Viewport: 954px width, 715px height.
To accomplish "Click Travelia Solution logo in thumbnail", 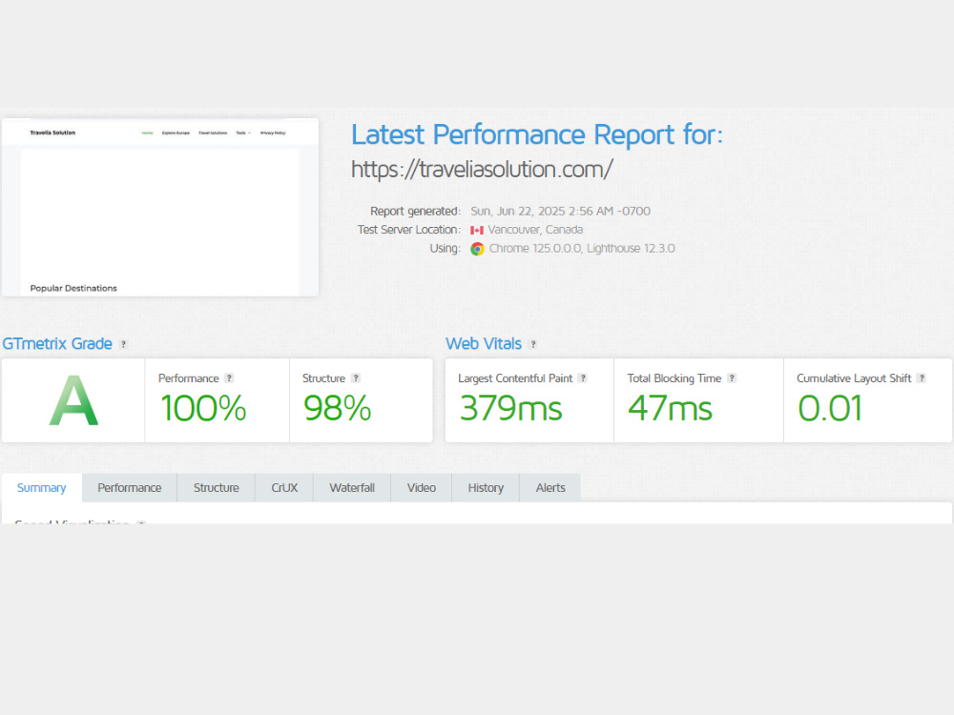I will pyautogui.click(x=52, y=133).
